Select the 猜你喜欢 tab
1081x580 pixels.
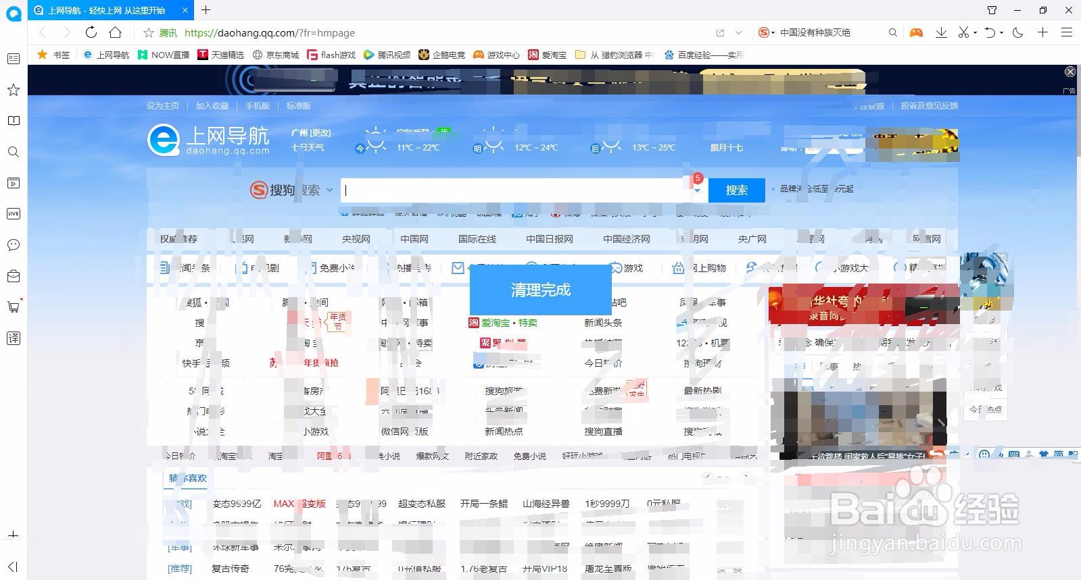[x=187, y=478]
